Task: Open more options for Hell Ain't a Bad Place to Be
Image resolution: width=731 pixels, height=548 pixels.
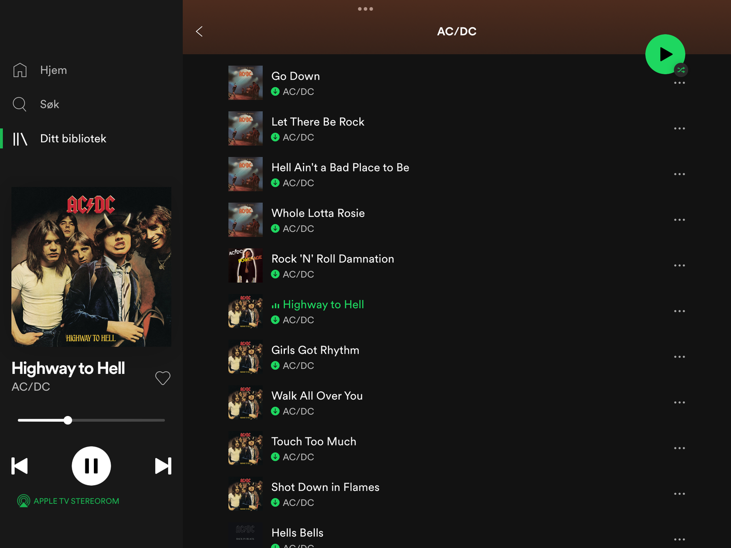Action: 679,174
